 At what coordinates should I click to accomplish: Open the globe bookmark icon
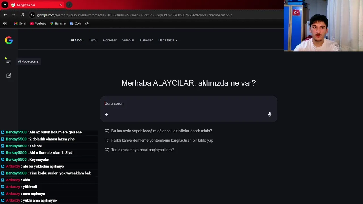[x=87, y=24]
